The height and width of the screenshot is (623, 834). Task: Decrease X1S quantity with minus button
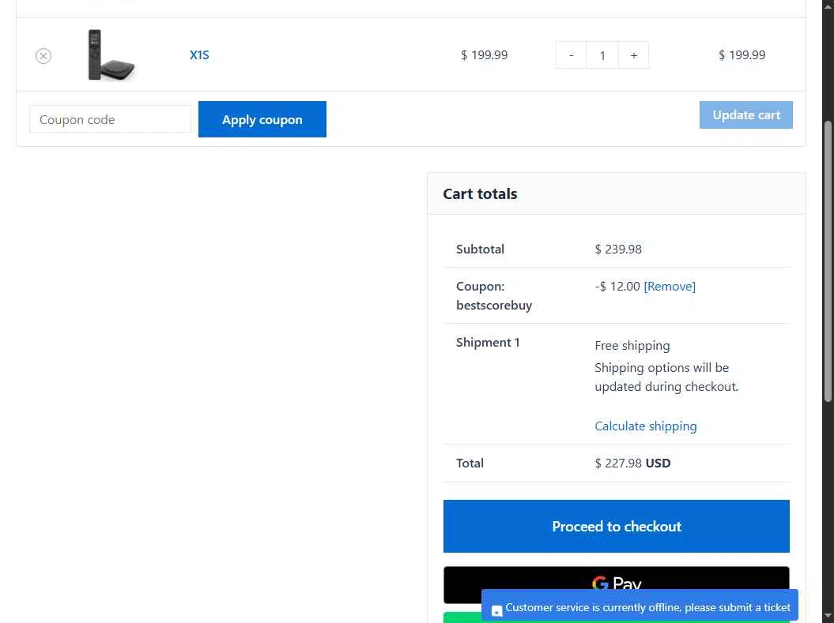(571, 55)
